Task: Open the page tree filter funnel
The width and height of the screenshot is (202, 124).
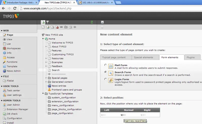Action: [47, 22]
